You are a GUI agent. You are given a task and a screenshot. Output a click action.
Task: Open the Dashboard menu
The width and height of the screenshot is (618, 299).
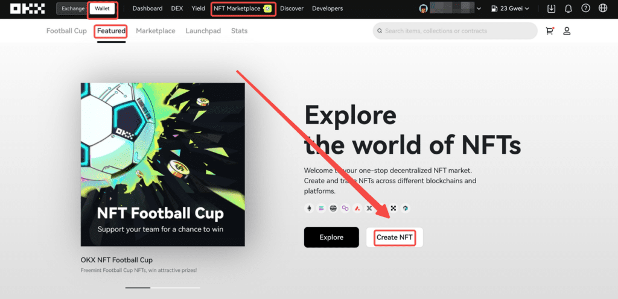click(147, 8)
